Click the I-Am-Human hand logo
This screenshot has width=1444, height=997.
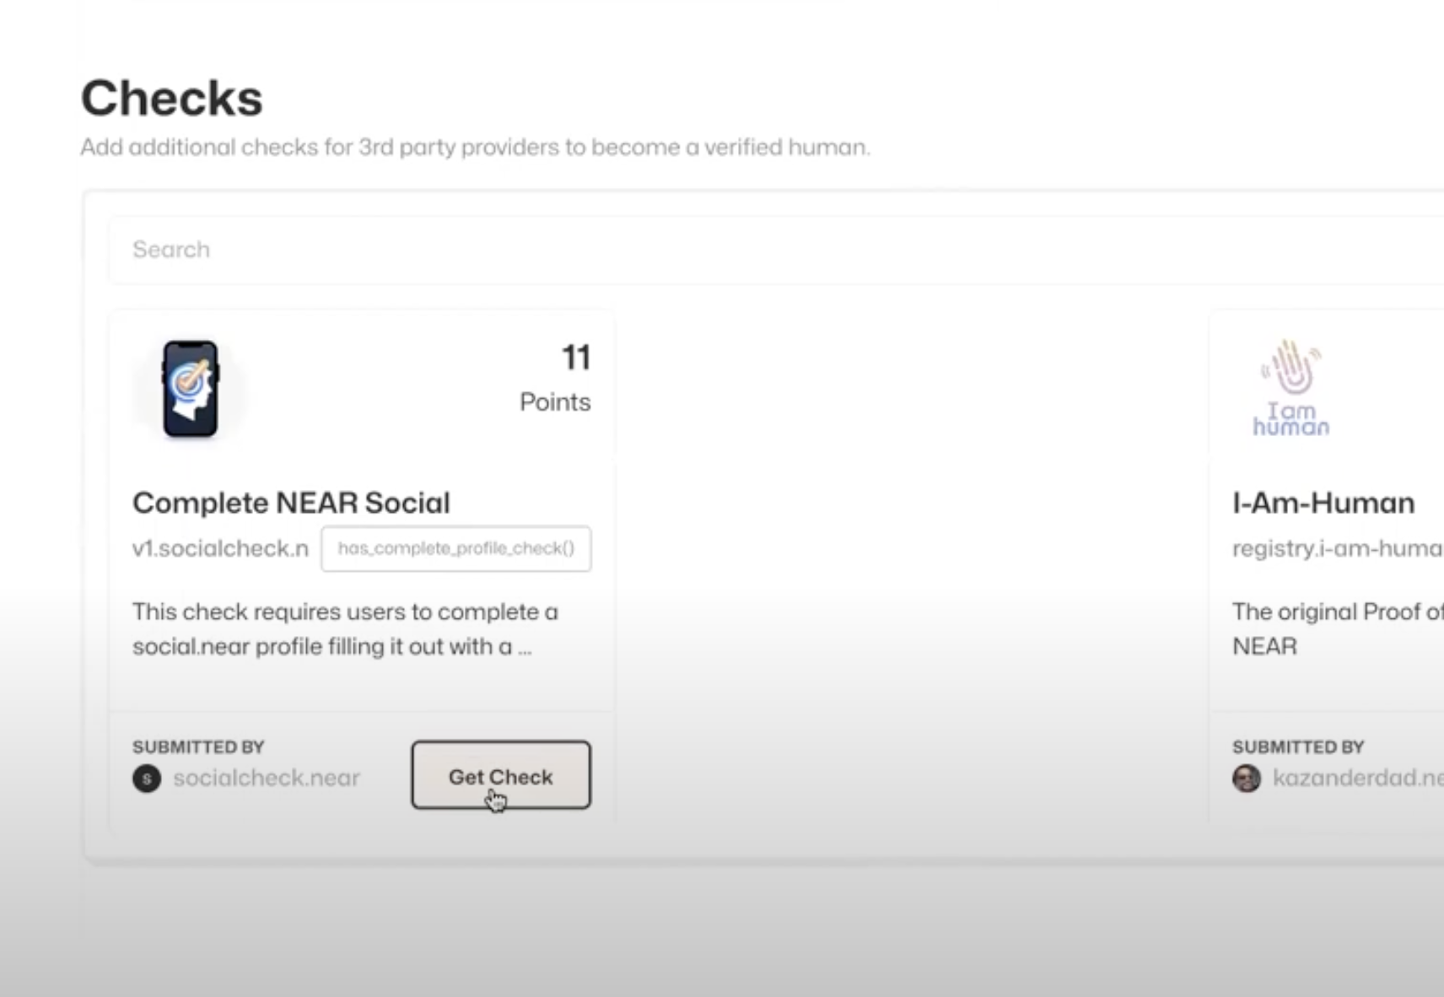(1291, 389)
